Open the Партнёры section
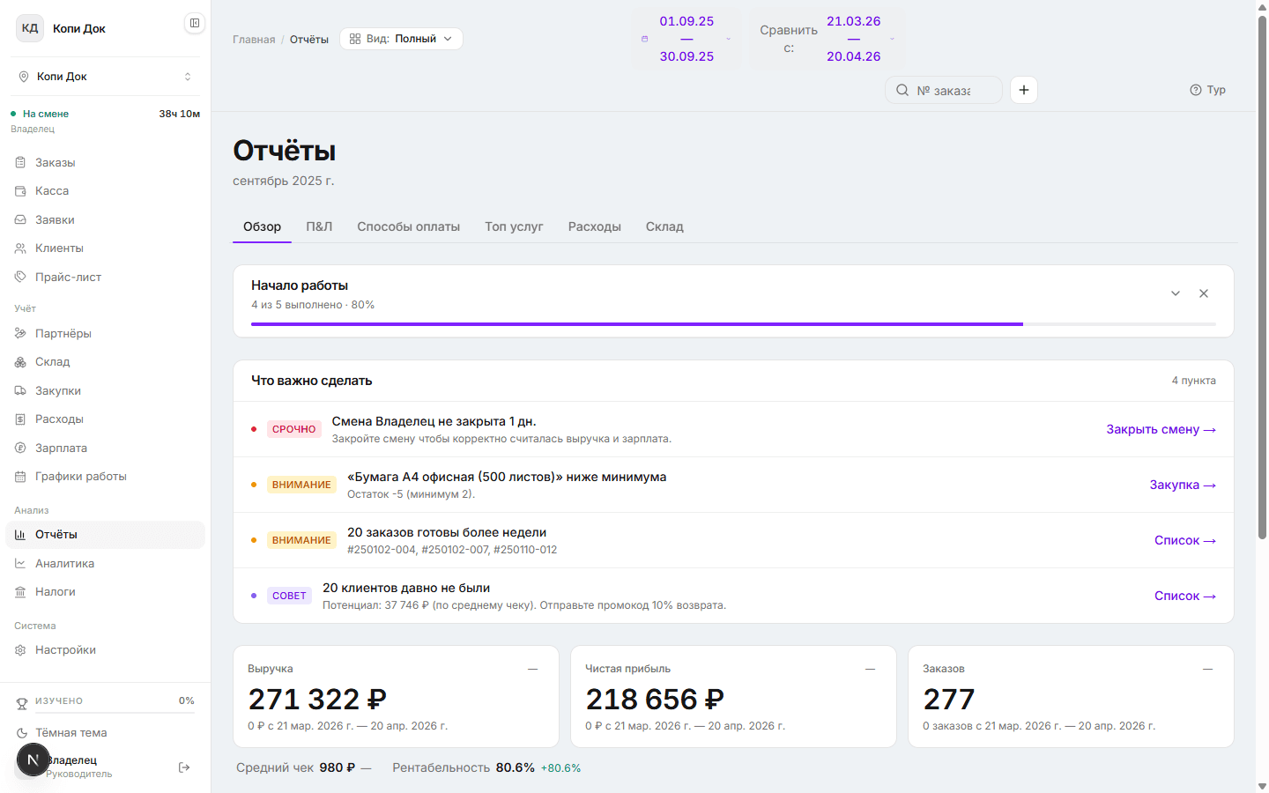Image resolution: width=1269 pixels, height=793 pixels. (x=106, y=333)
